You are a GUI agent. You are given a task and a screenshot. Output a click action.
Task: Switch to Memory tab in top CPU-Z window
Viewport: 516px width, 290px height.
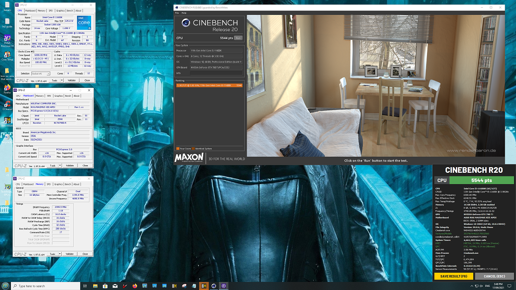pyautogui.click(x=42, y=10)
